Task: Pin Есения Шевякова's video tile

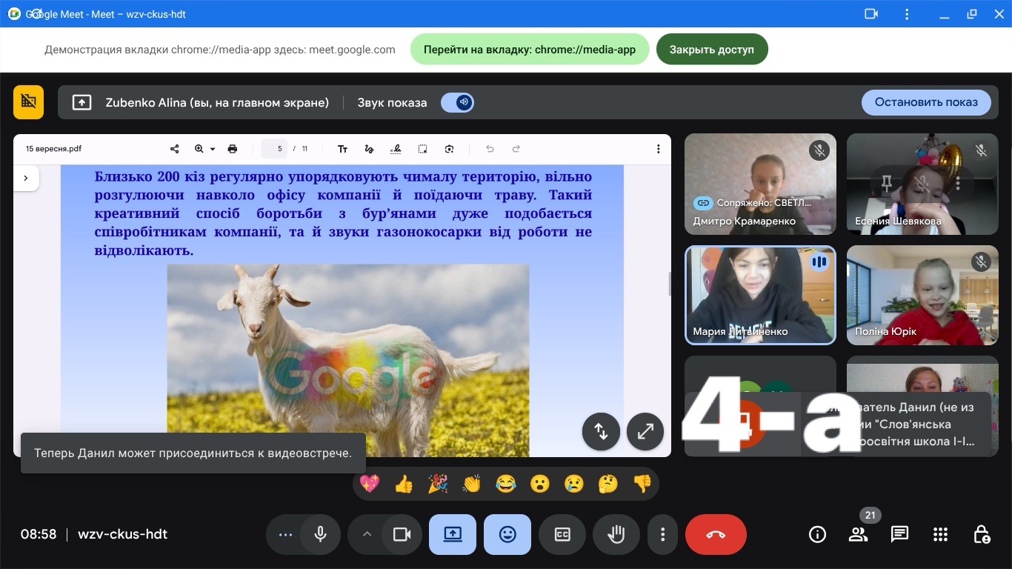Action: click(x=887, y=182)
